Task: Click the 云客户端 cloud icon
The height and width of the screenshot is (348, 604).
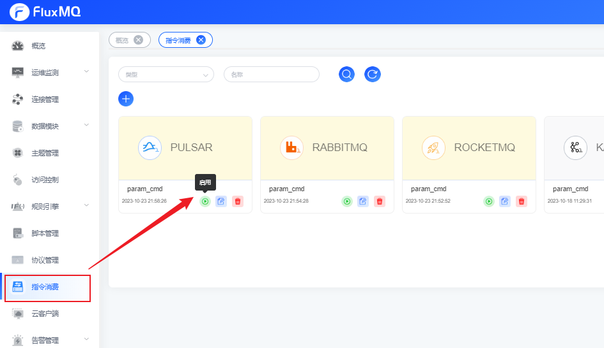Action: click(18, 314)
